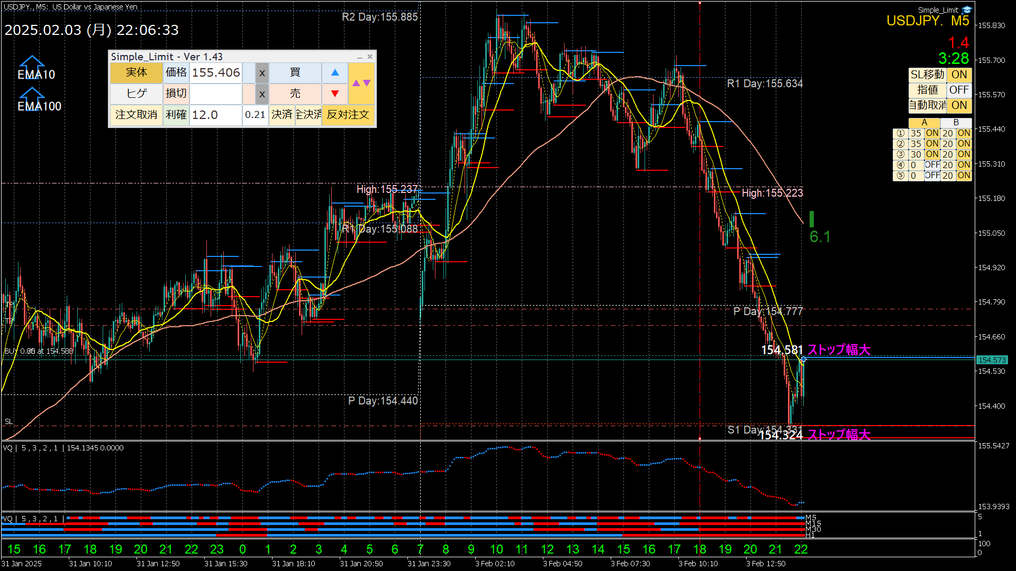Toggle the 自動取消 ON switch
1016x571 pixels.
959,105
